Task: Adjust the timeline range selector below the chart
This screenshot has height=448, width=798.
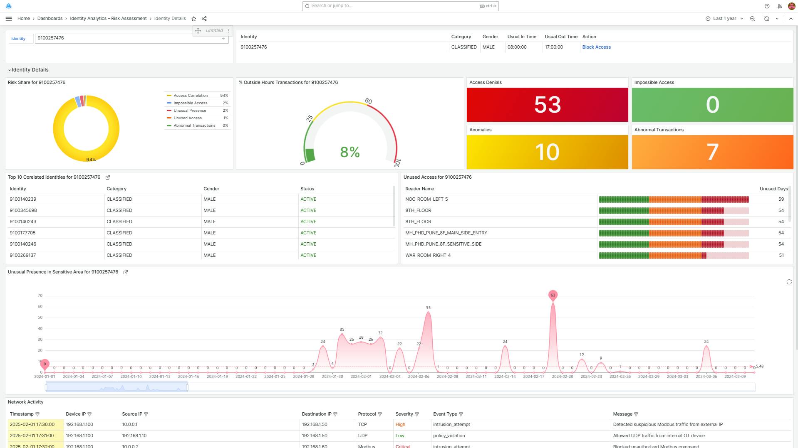Action: coord(116,387)
